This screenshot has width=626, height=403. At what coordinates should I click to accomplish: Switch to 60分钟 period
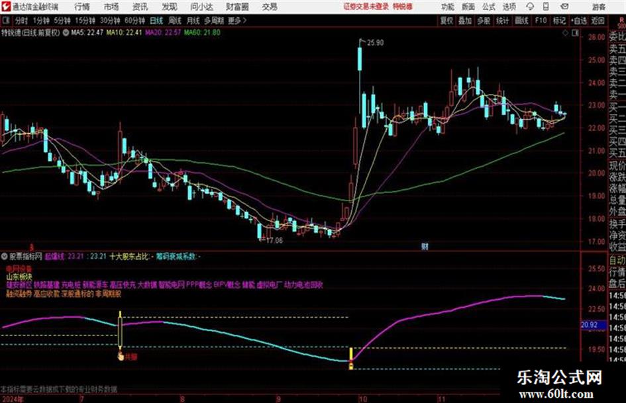[x=134, y=21]
